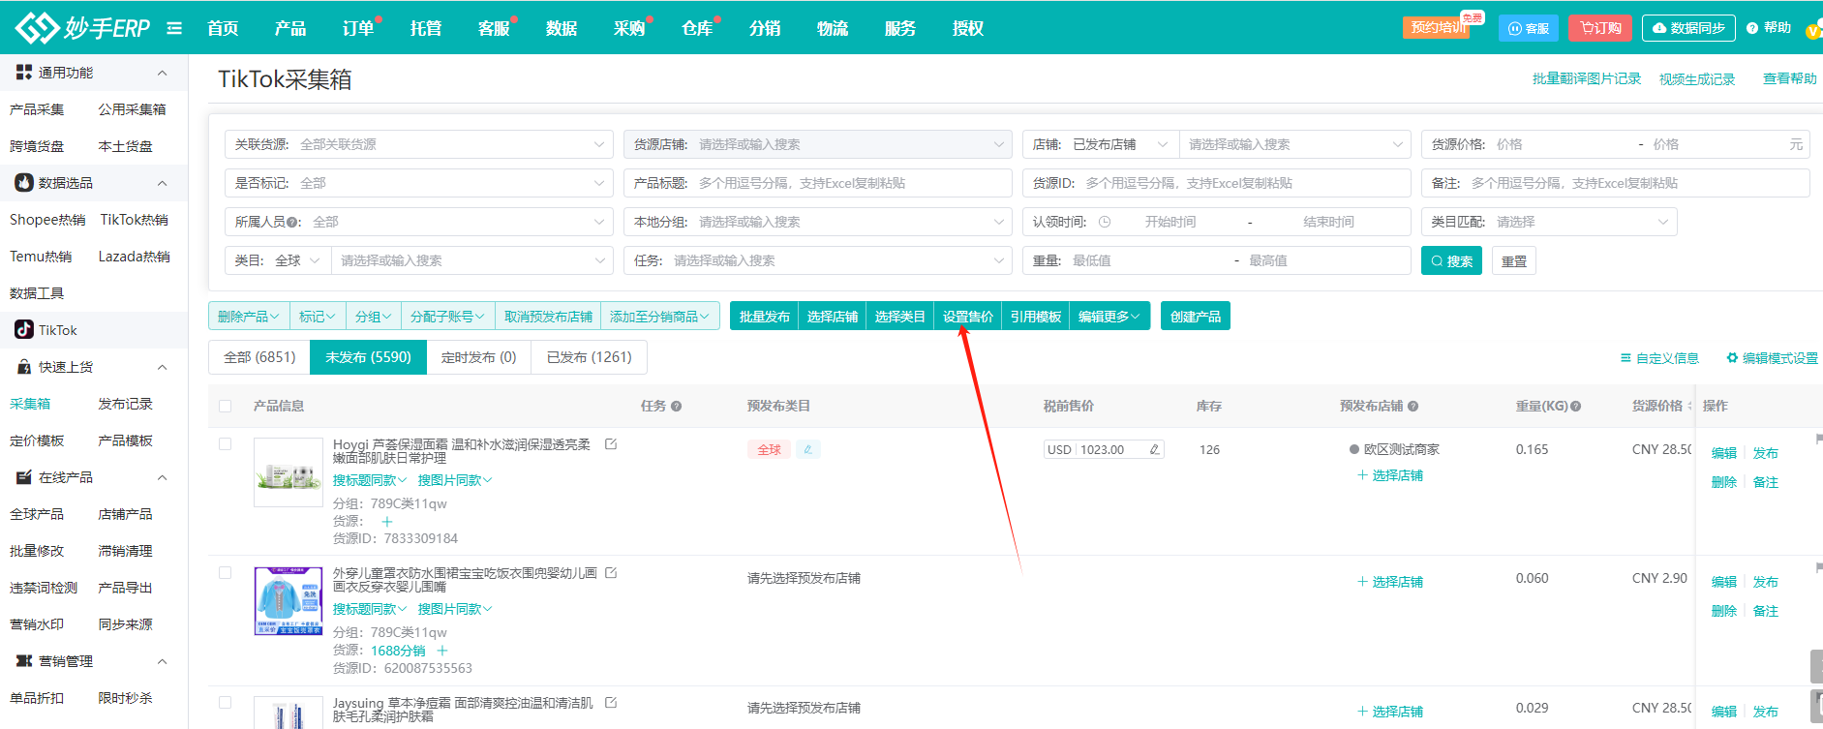Click the 订购 button in header
Viewport: 1823px width, 729px height.
[1601, 28]
